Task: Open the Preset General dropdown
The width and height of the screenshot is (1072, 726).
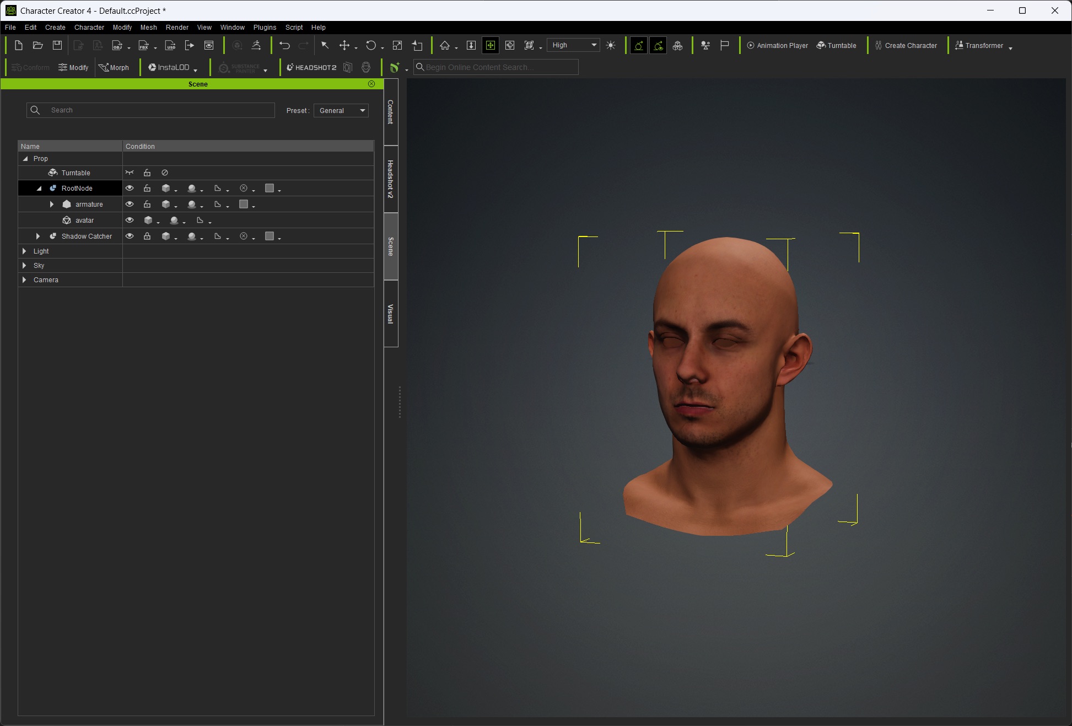Action: point(341,110)
